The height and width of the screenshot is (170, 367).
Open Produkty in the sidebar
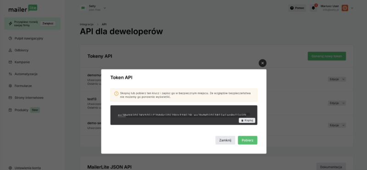pyautogui.click(x=21, y=110)
